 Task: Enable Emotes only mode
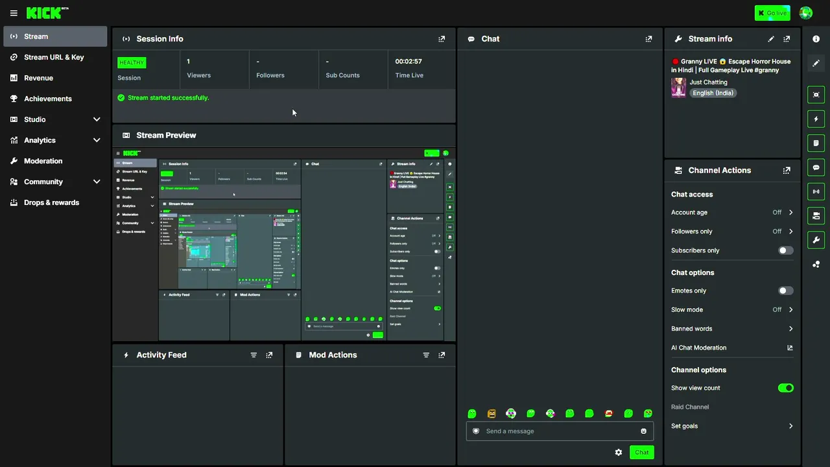tap(785, 291)
